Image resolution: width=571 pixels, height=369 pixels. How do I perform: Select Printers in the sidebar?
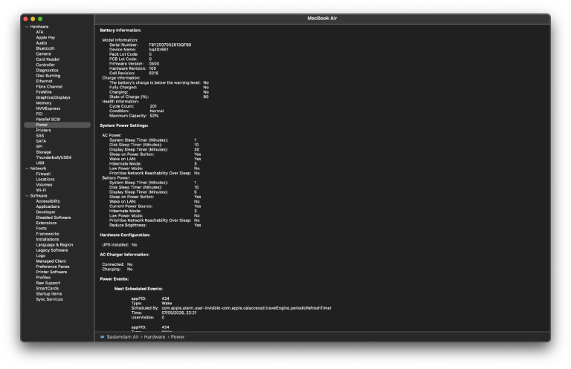[x=43, y=130]
